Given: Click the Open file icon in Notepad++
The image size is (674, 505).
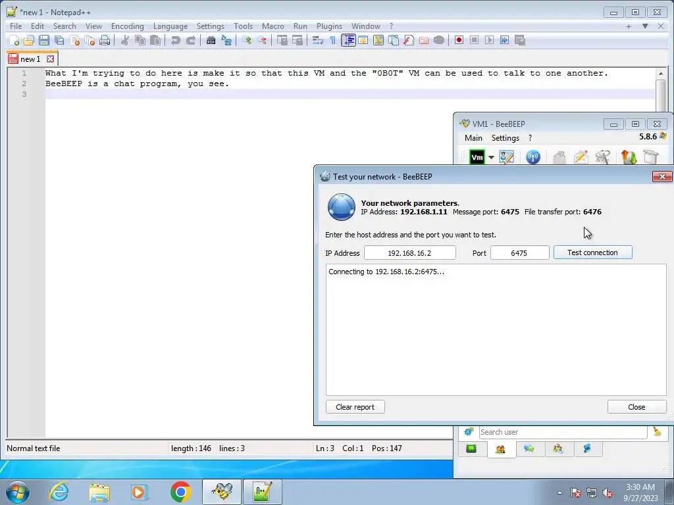Looking at the screenshot, I should tap(29, 40).
